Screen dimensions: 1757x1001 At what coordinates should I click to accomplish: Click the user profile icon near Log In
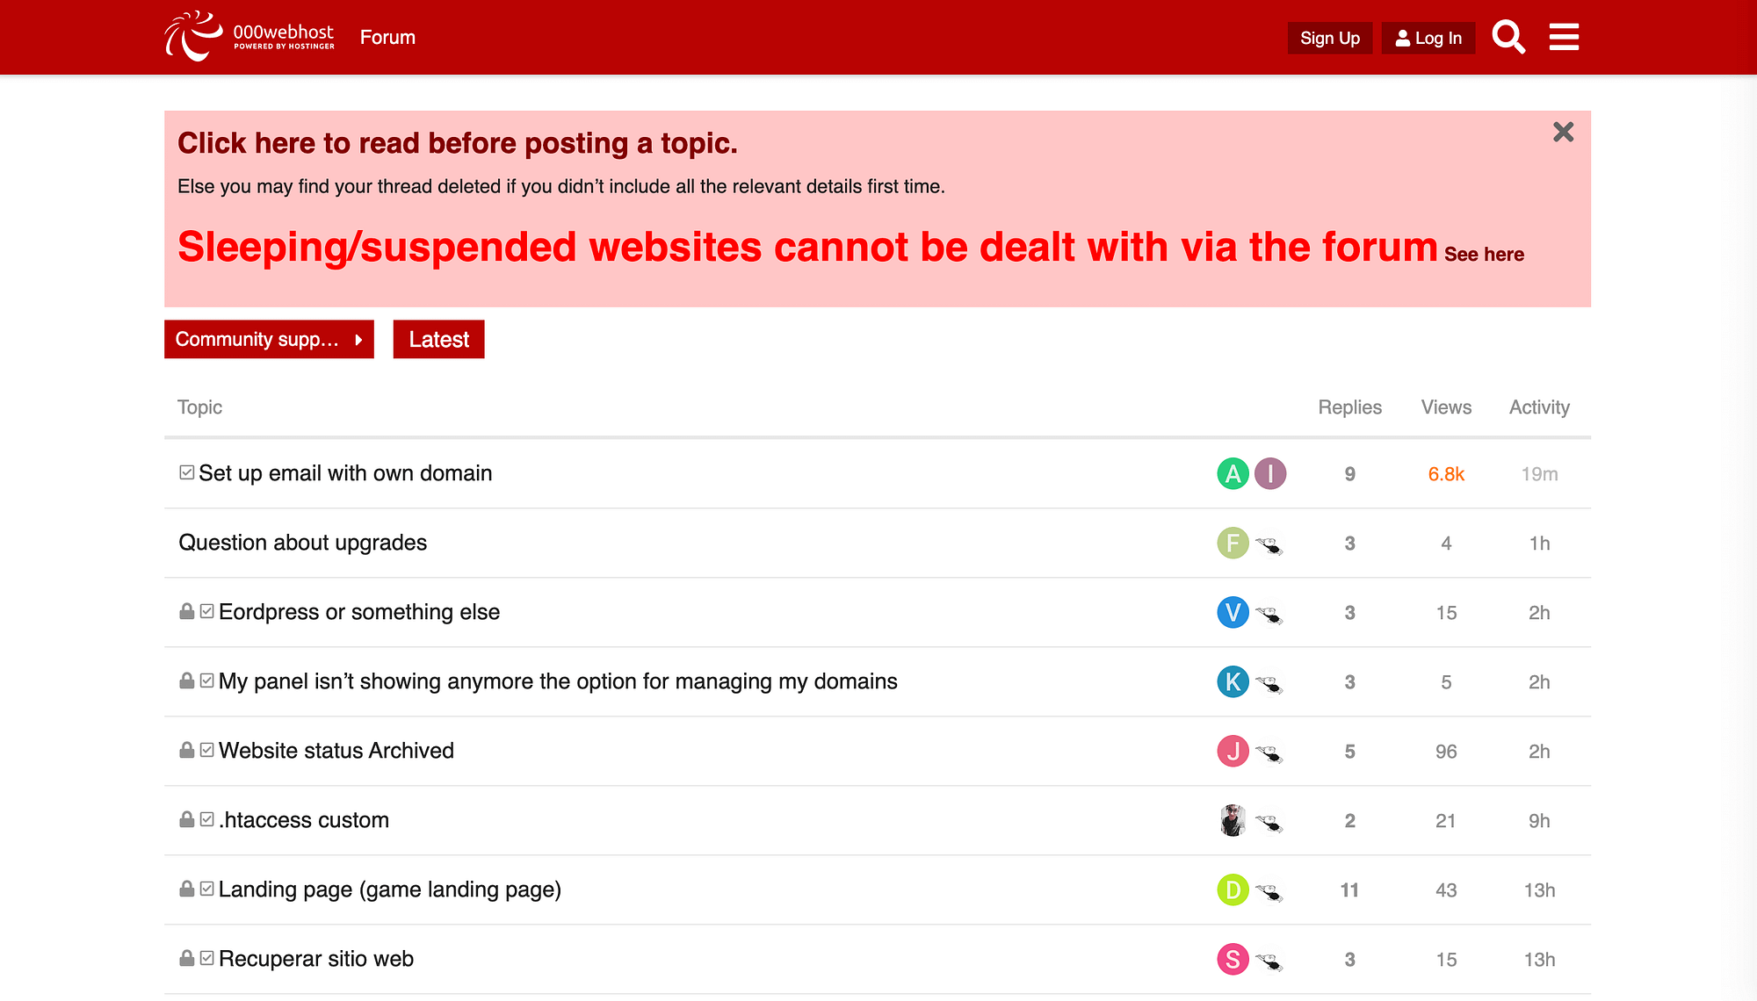1404,36
